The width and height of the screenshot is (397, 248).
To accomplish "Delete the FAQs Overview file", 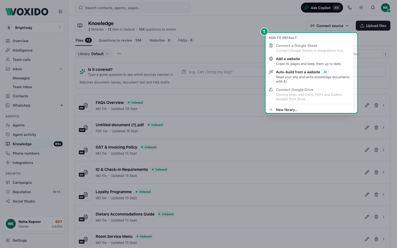I will [x=376, y=105].
